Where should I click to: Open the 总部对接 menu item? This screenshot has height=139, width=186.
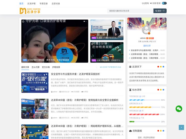[56, 4]
